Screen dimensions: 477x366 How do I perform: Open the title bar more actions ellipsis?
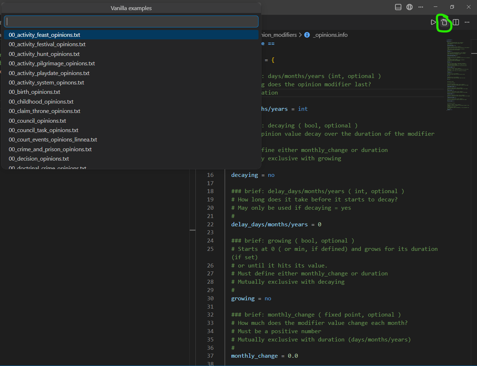(421, 7)
